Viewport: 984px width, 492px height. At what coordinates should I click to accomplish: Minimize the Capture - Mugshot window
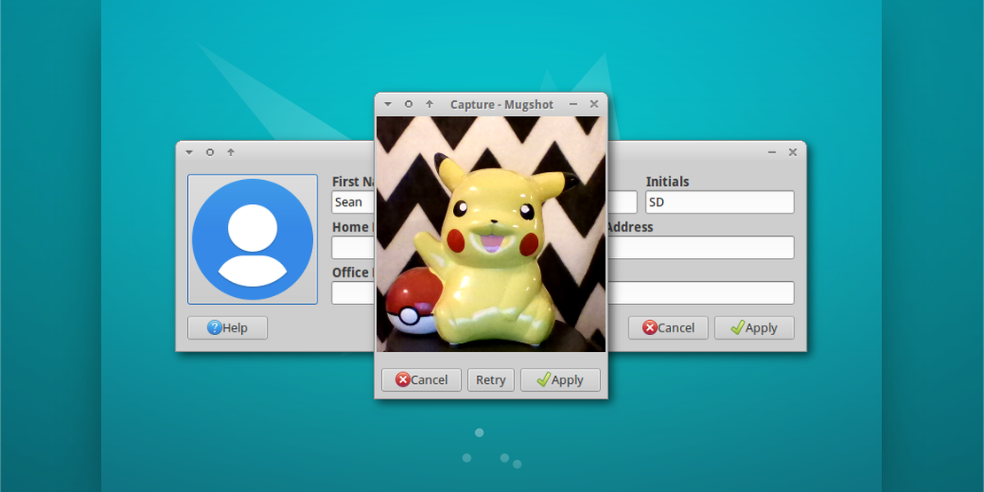[573, 105]
